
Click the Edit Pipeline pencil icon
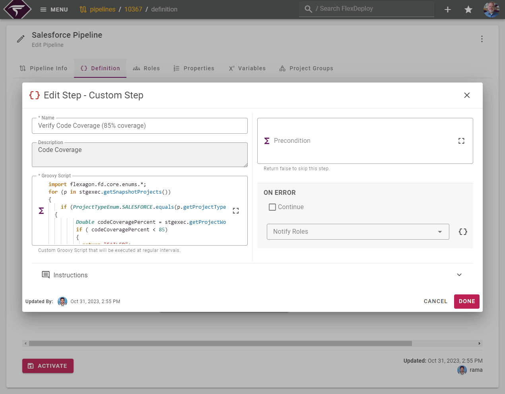click(21, 39)
